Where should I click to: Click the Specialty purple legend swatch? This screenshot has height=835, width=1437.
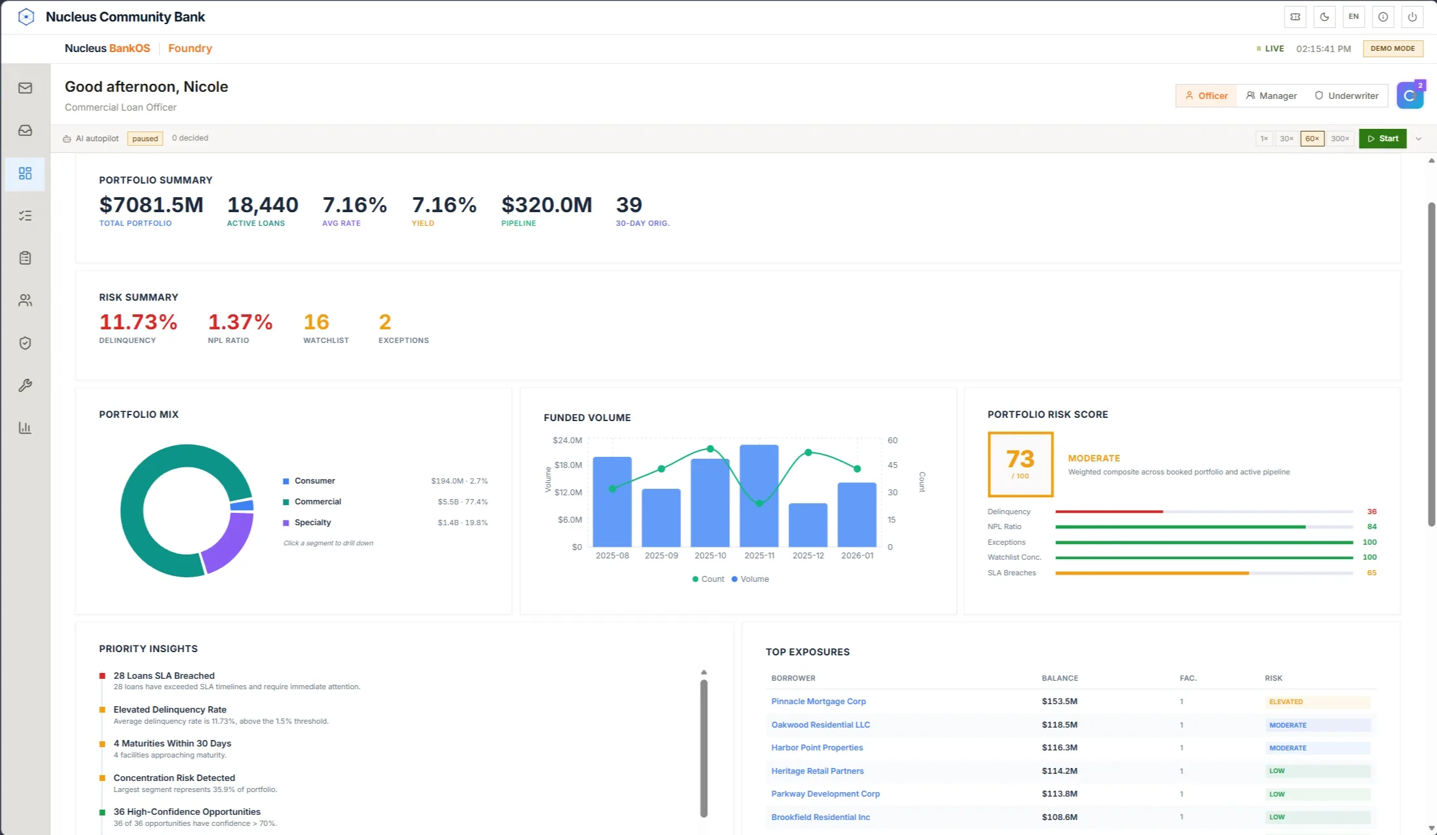(x=286, y=523)
